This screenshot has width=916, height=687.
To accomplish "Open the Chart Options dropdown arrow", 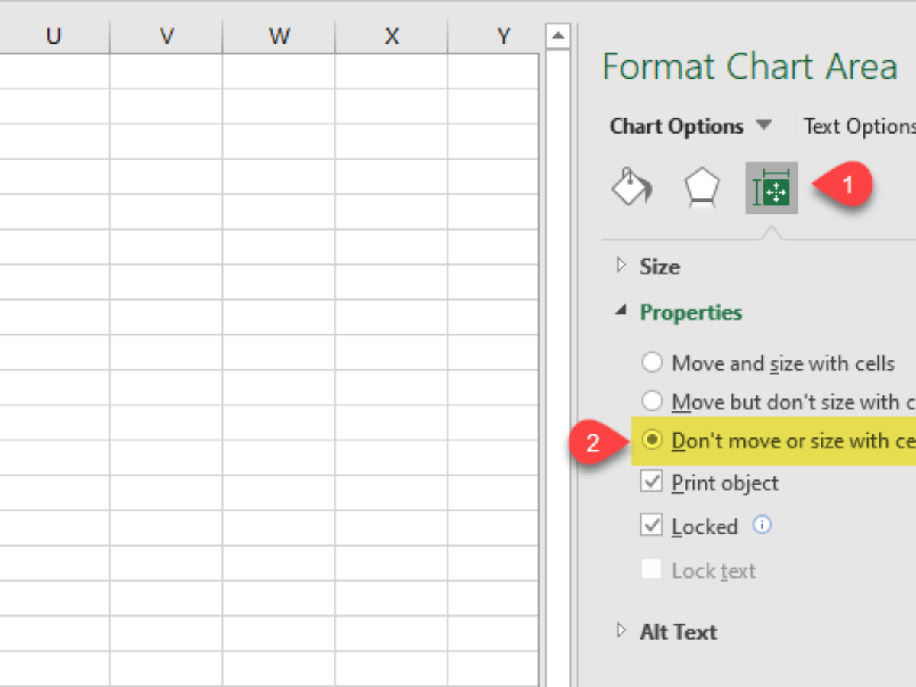I will 764,126.
